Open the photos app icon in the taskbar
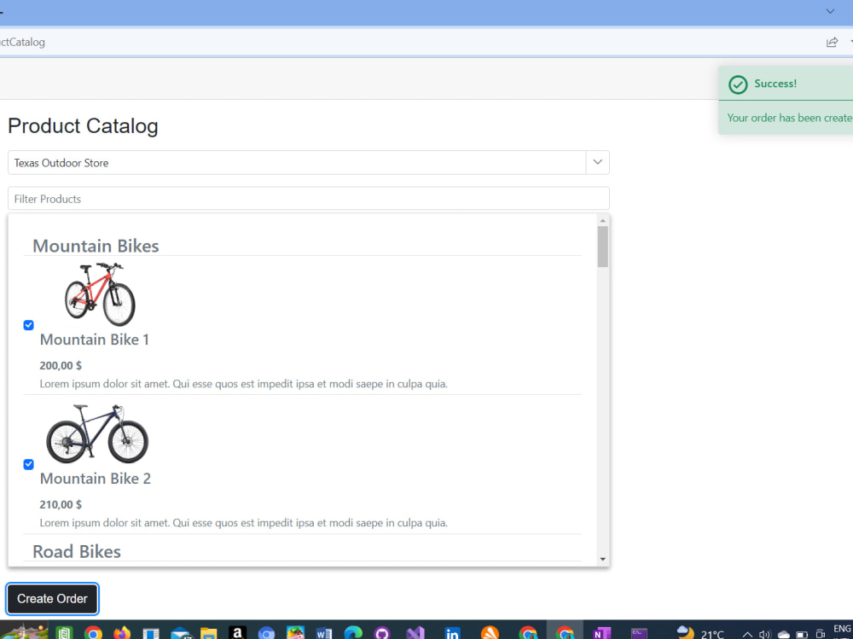The image size is (853, 639). (x=295, y=633)
